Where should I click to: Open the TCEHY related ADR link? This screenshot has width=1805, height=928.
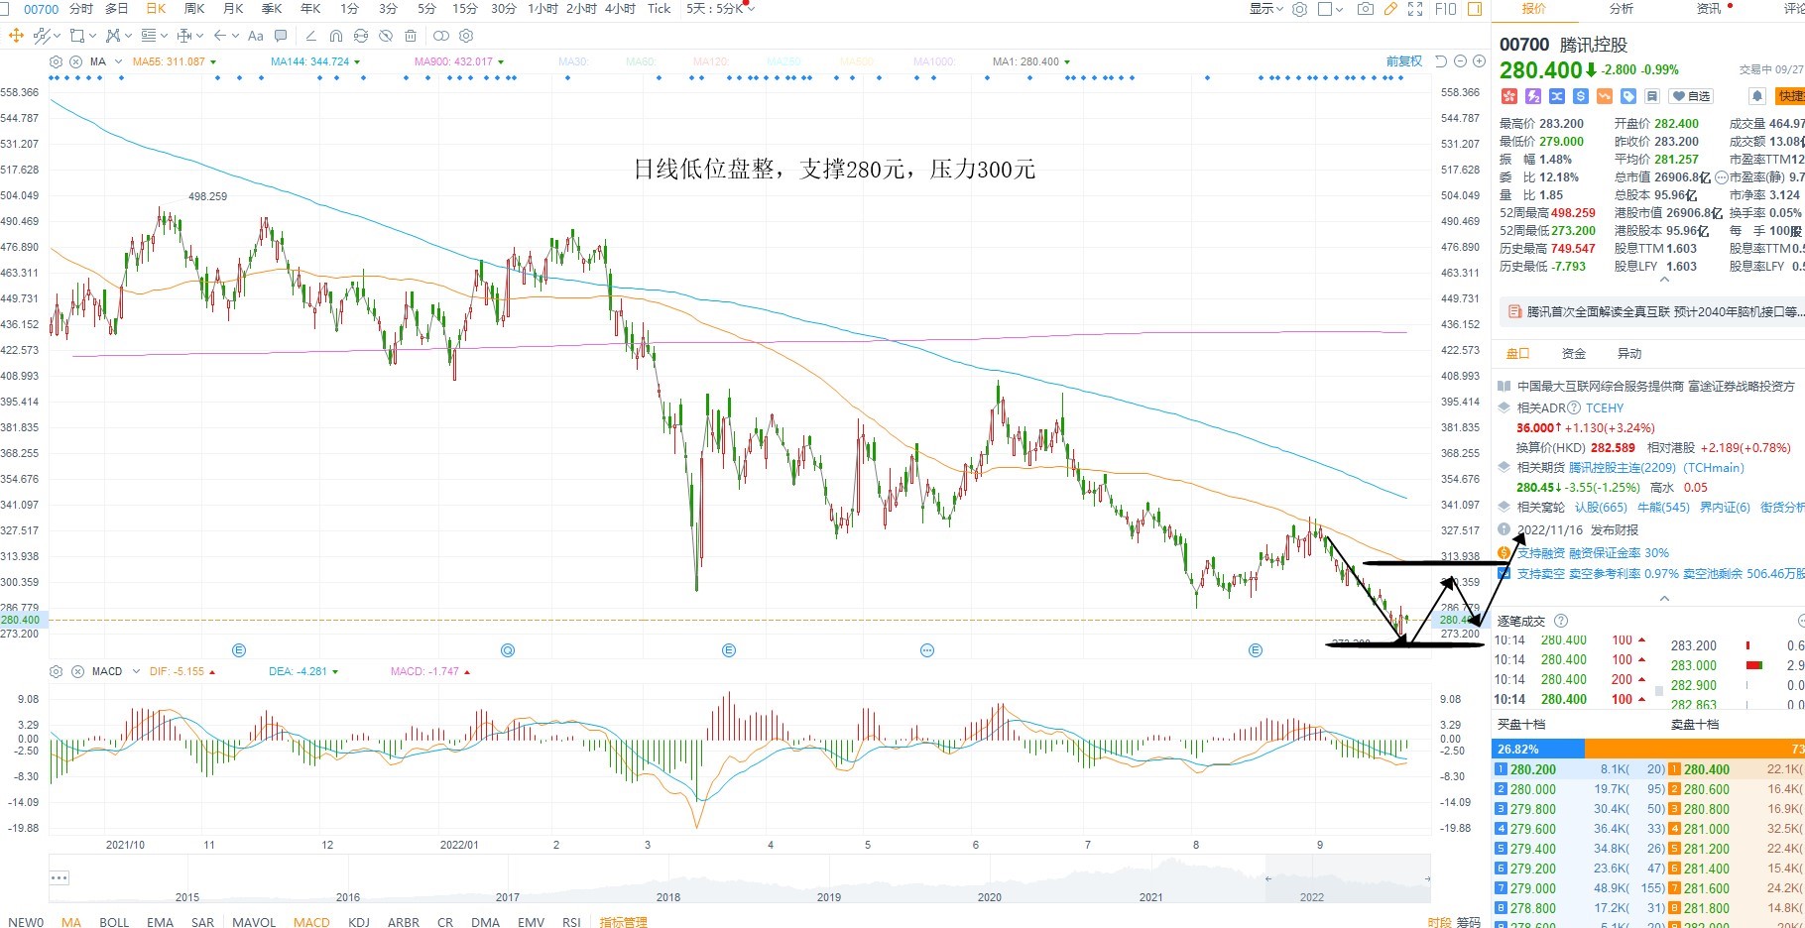1605,408
